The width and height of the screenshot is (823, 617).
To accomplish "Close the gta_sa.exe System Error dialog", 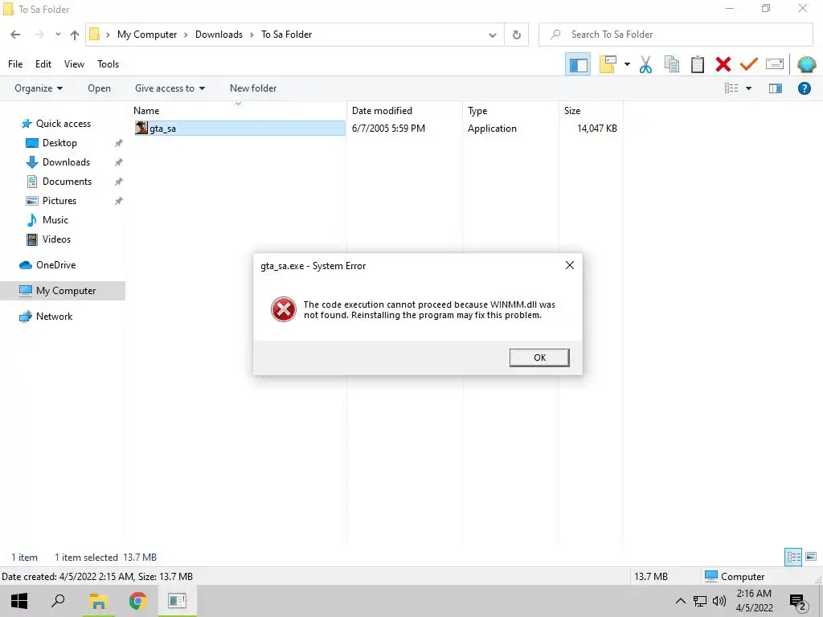I will point(570,265).
